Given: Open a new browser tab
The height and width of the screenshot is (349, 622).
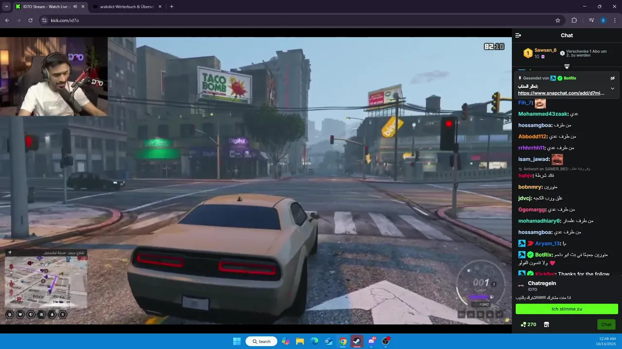Looking at the screenshot, I should 172,7.
